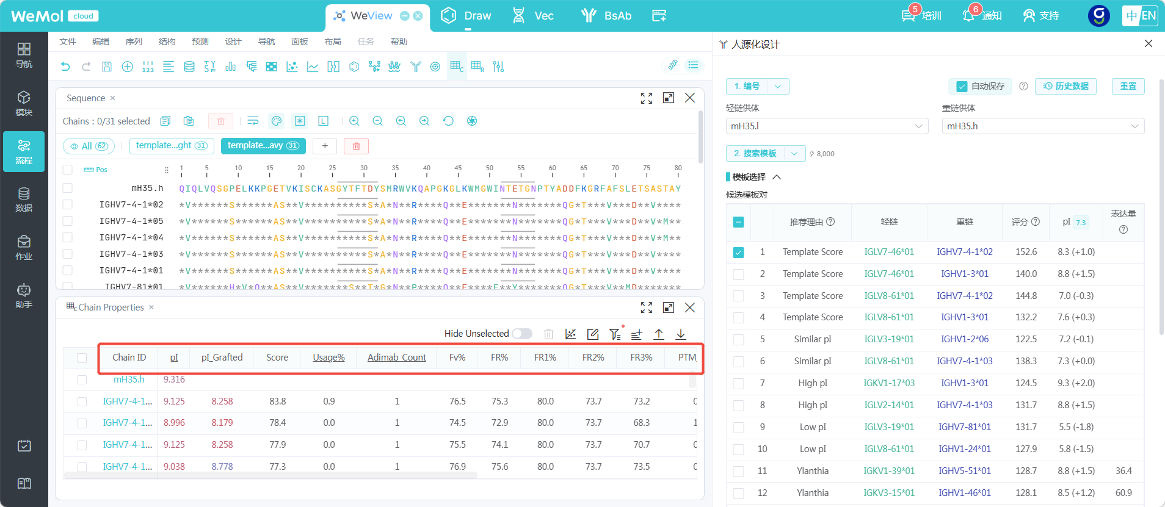Click the 重置 reset button
The image size is (1165, 507).
pyautogui.click(x=1128, y=87)
